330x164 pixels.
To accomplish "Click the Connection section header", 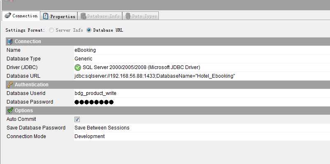I will click(168, 42).
